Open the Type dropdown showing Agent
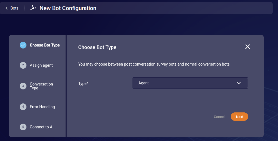Image resolution: width=278 pixels, height=141 pixels. 190,83
